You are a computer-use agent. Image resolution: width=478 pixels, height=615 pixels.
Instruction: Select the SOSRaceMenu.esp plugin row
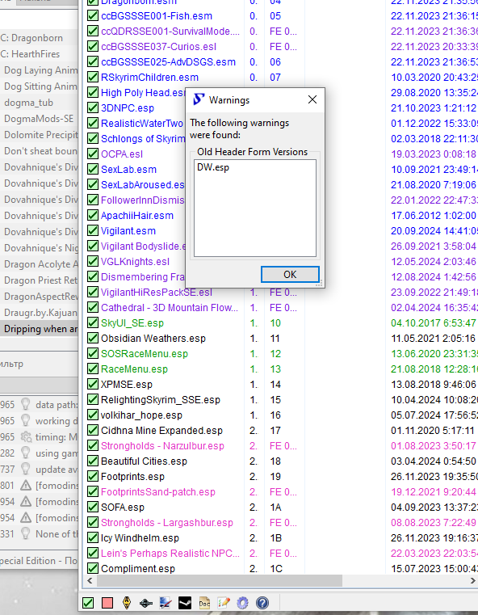145,353
